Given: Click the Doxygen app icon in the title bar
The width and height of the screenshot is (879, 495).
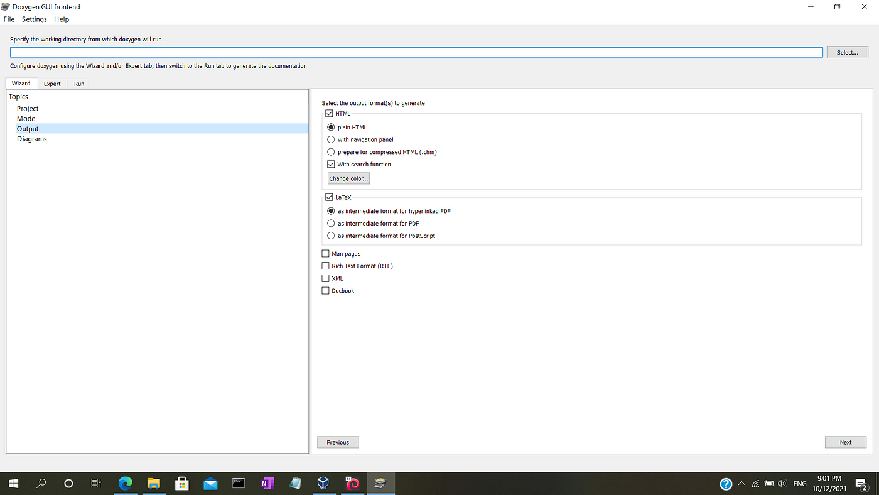Looking at the screenshot, I should click(6, 7).
